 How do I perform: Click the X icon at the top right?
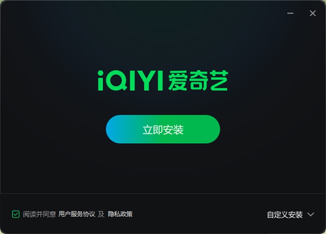tap(312, 13)
